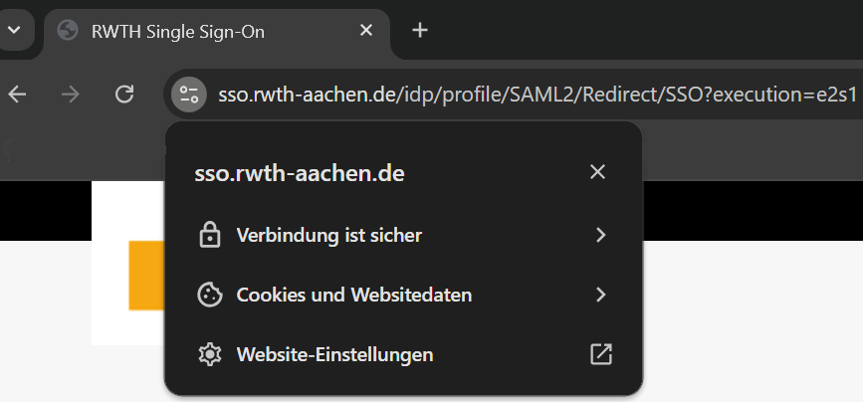Open the Verbindung ist sicher entry
The image size is (863, 402).
click(328, 236)
